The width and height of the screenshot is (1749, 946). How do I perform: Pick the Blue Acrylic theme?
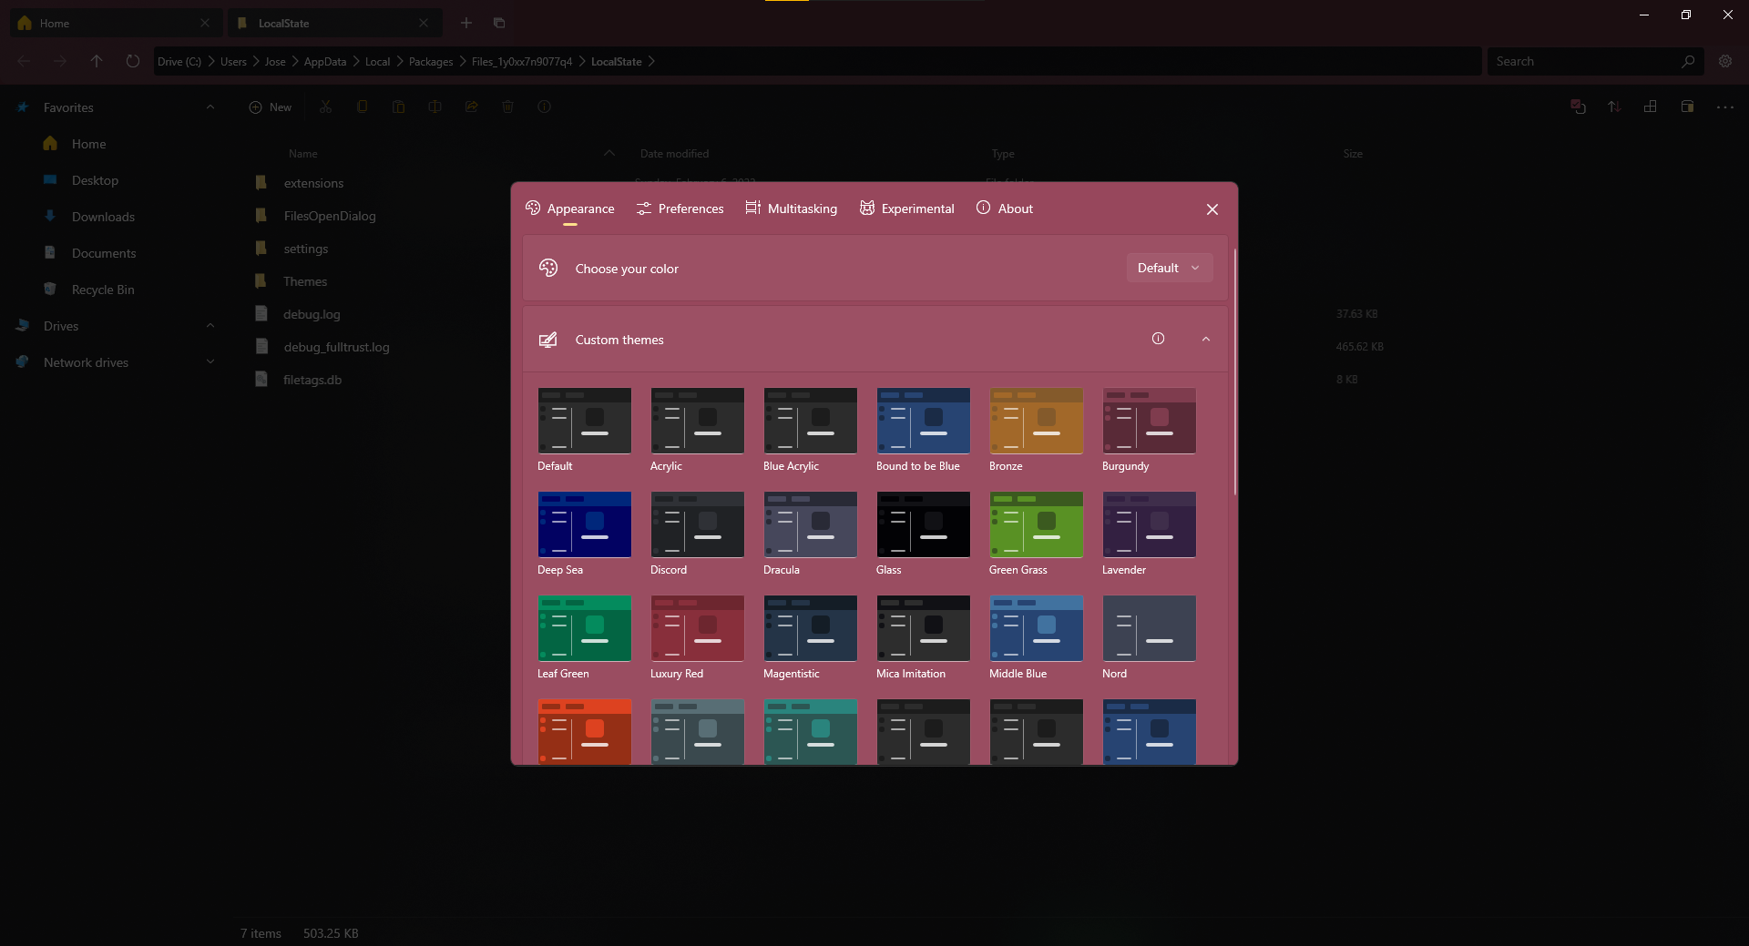(x=811, y=421)
